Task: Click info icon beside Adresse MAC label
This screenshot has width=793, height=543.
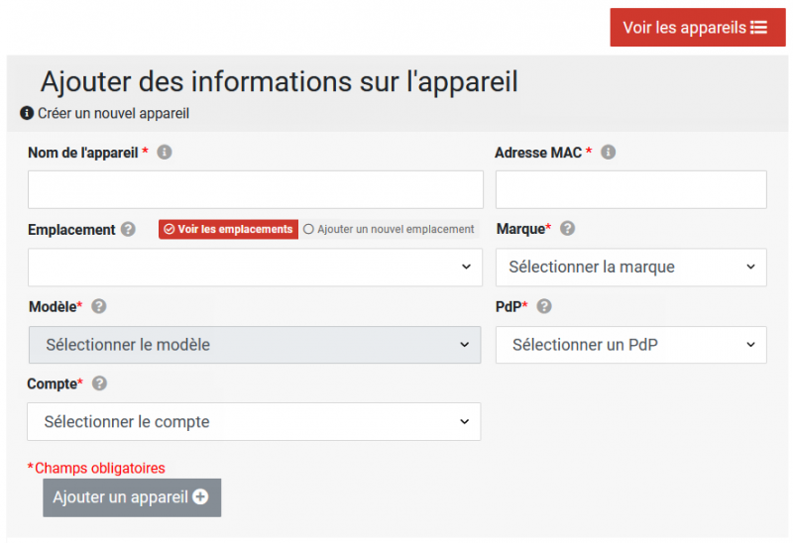Action: coord(608,153)
